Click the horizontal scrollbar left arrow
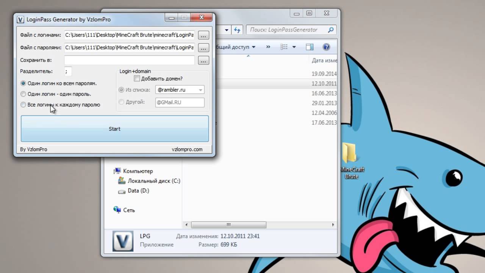The width and height of the screenshot is (485, 273). [x=186, y=224]
